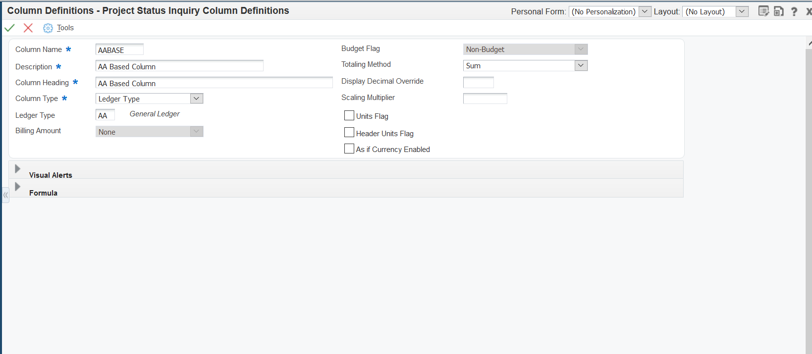Click the Formula heading text
Viewport: 812px width, 354px height.
[43, 193]
